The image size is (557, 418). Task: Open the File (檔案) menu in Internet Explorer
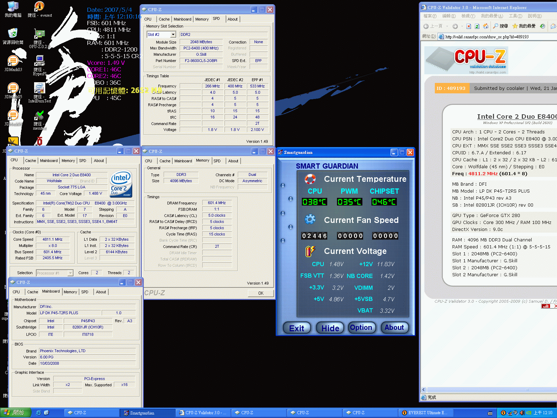coord(430,16)
